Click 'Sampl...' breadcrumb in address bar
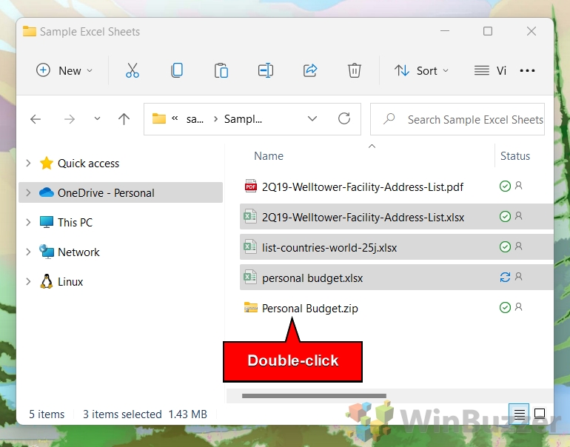The width and height of the screenshot is (570, 447). (x=243, y=119)
